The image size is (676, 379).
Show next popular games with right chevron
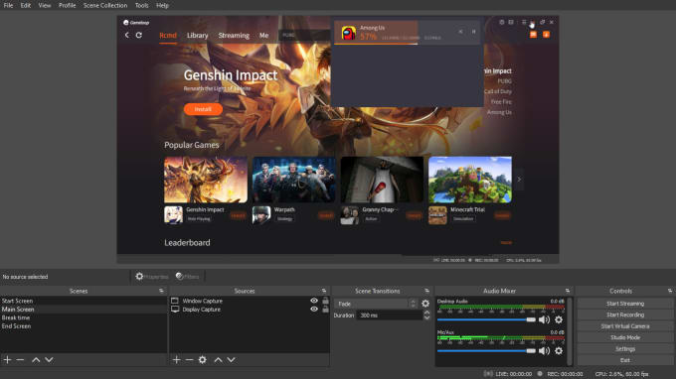coord(519,180)
